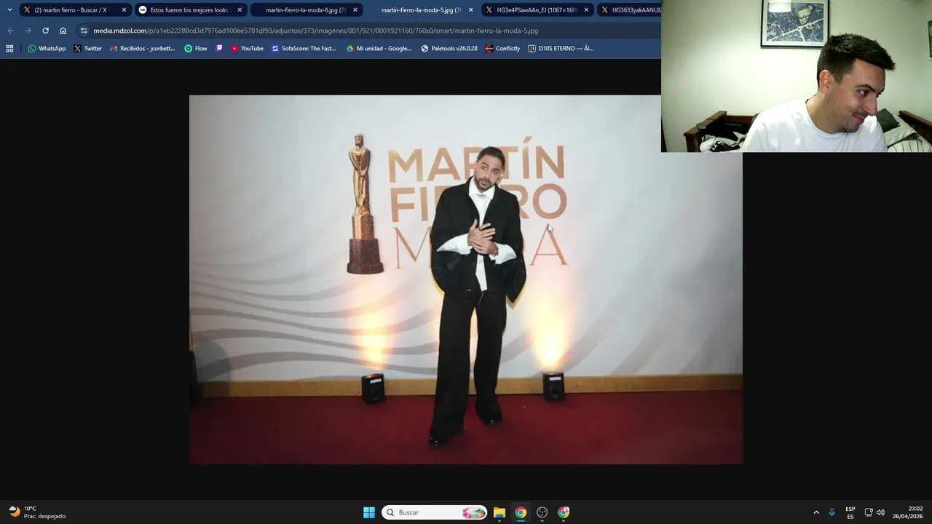Viewport: 932px width, 524px height.
Task: Go forward with the browser forward arrow
Action: 28,31
